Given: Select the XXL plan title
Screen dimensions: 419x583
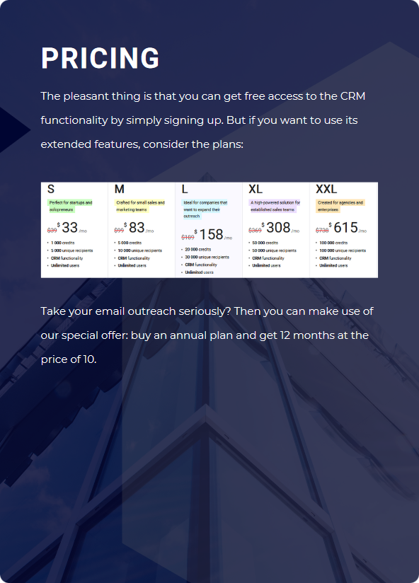Looking at the screenshot, I should click(326, 189).
